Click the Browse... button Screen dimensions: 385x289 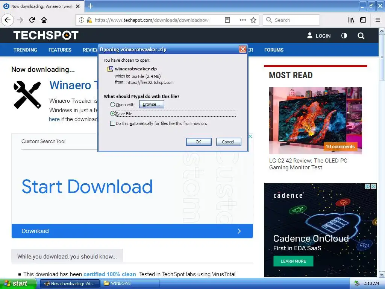(x=152, y=105)
